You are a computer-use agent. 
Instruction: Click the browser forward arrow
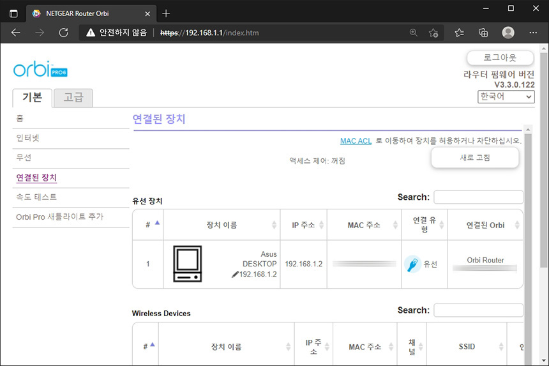pos(40,33)
